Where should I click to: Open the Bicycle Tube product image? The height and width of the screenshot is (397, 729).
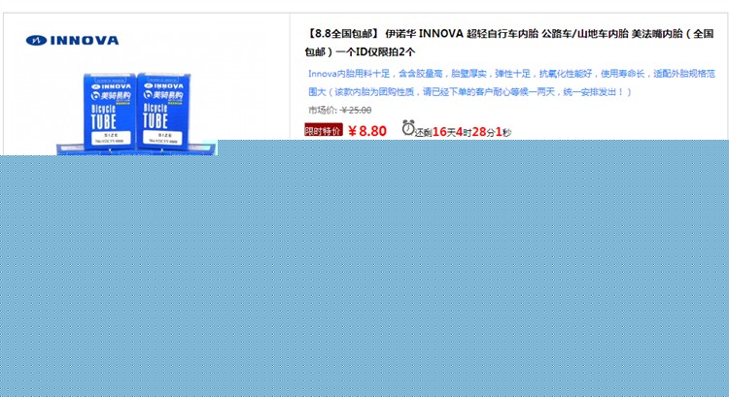pos(136,113)
